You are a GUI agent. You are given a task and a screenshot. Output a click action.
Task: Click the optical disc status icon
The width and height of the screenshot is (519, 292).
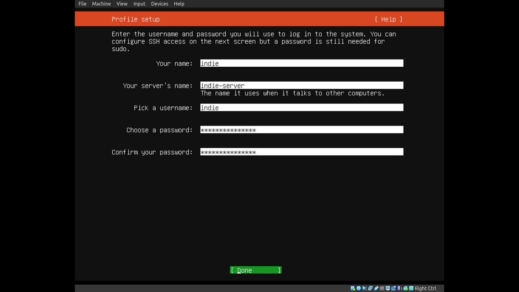point(359,288)
